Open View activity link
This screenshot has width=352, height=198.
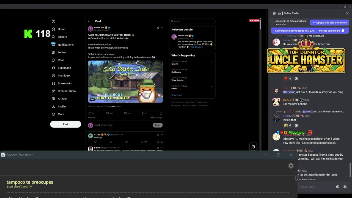click(x=156, y=118)
